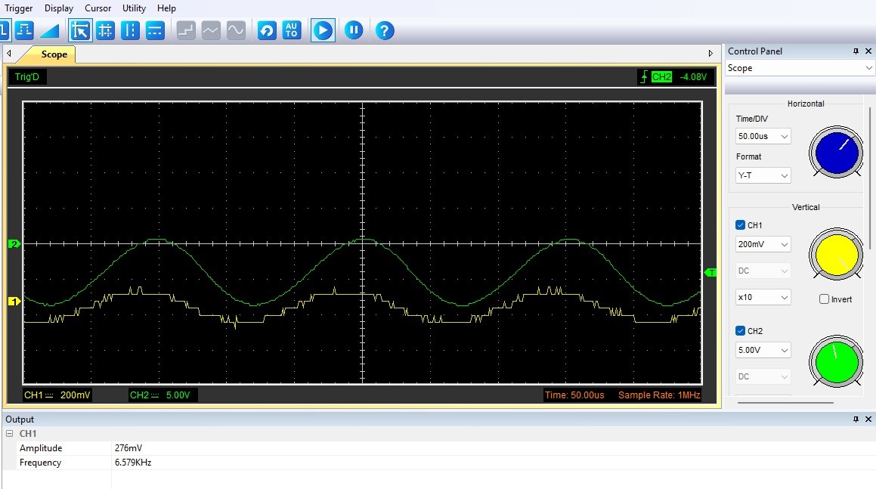Image resolution: width=876 pixels, height=489 pixels.
Task: Click the reset default setup icon
Action: pos(267,30)
